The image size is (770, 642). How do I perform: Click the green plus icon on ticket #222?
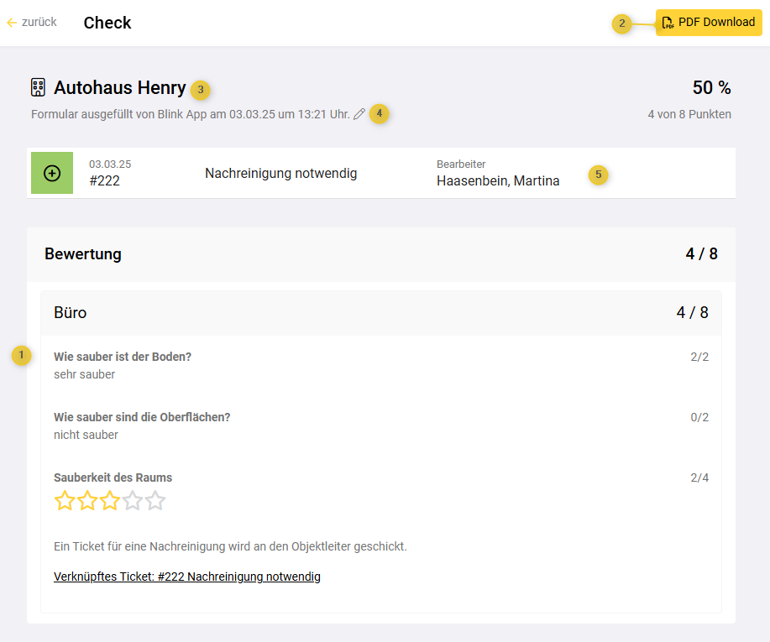coord(52,173)
